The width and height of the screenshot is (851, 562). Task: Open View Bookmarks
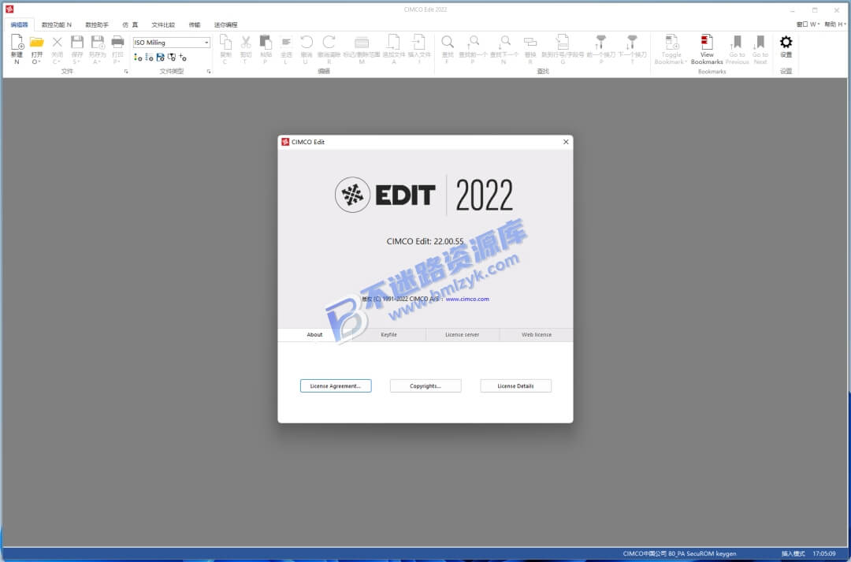pyautogui.click(x=707, y=48)
